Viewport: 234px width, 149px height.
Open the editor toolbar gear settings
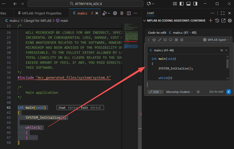115,13
